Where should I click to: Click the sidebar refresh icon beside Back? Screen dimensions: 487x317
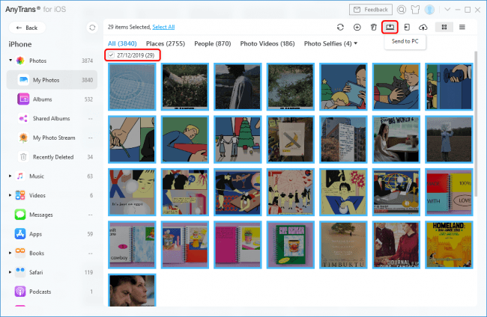coord(91,27)
